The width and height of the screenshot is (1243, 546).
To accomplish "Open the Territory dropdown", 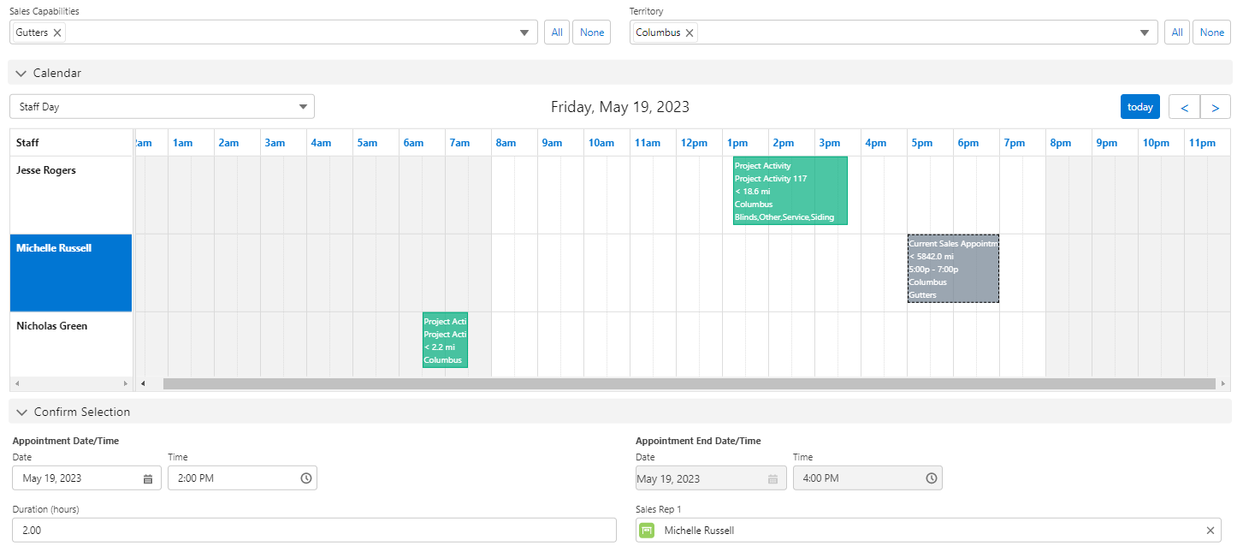I will coord(1145,32).
